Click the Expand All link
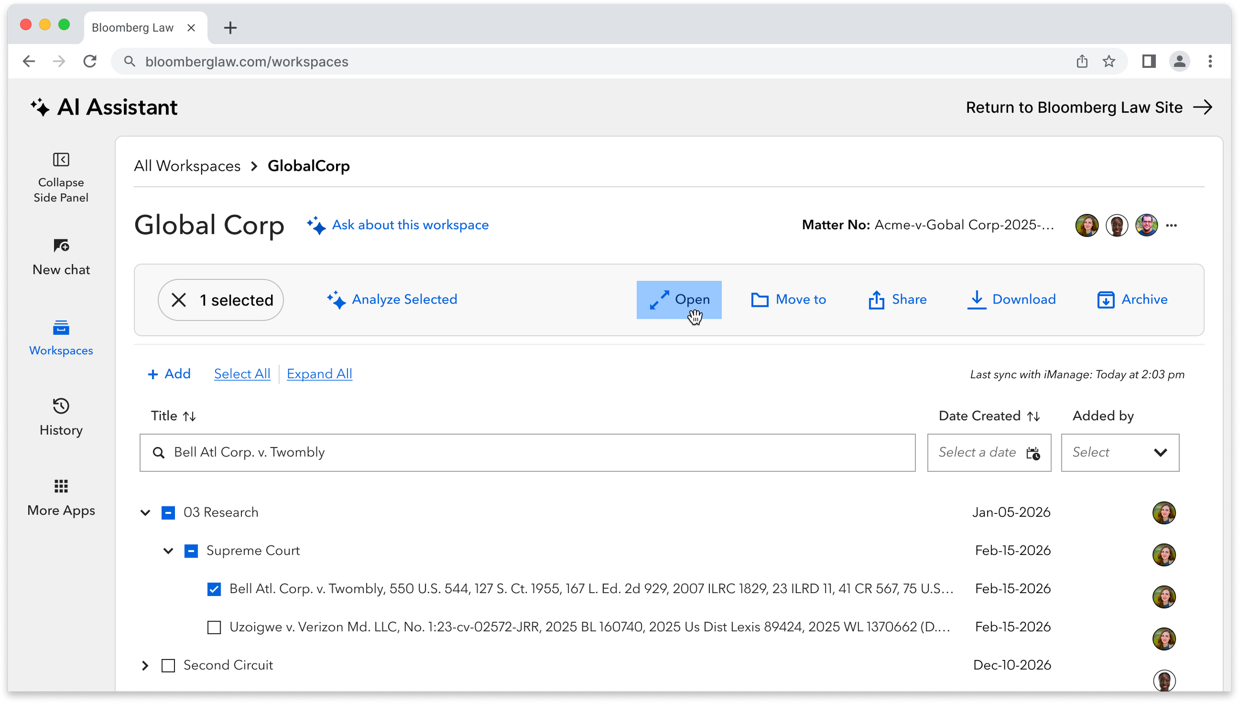The image size is (1239, 703). (319, 374)
